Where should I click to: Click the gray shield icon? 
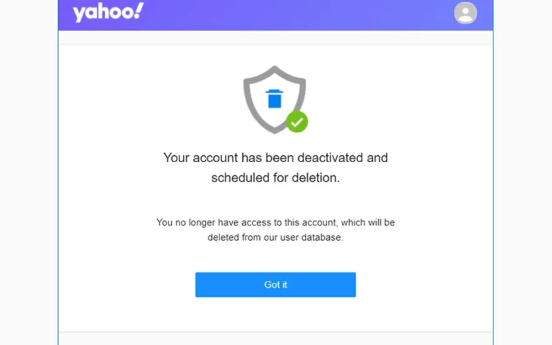click(275, 99)
